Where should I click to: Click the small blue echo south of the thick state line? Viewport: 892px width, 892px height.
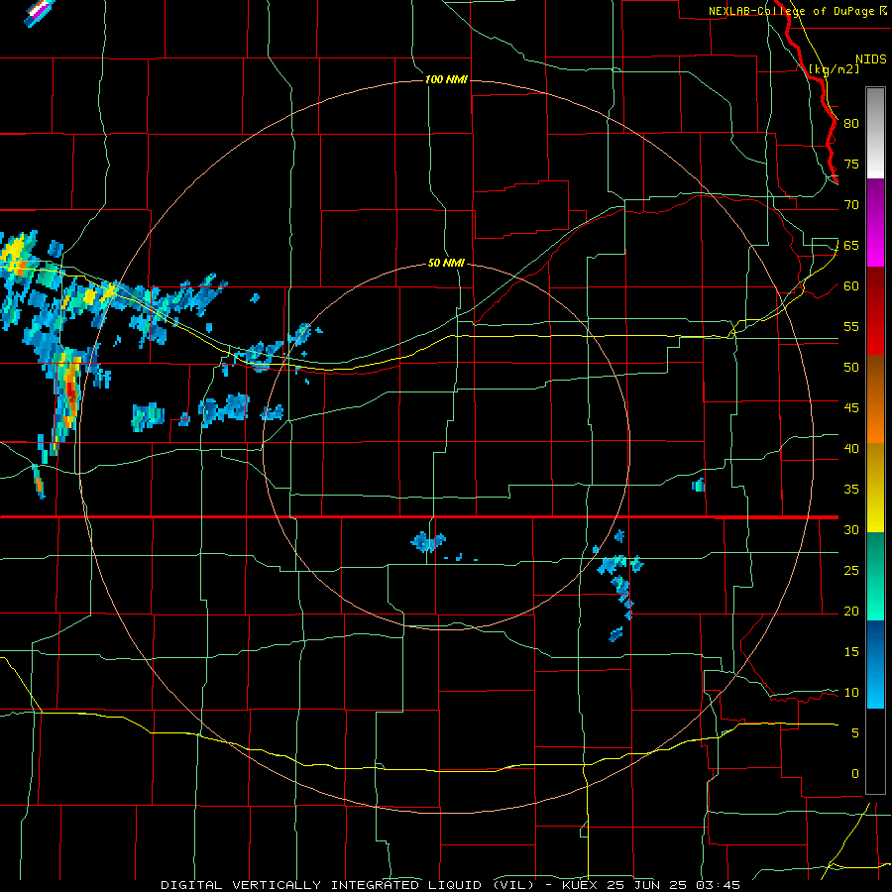click(x=428, y=541)
